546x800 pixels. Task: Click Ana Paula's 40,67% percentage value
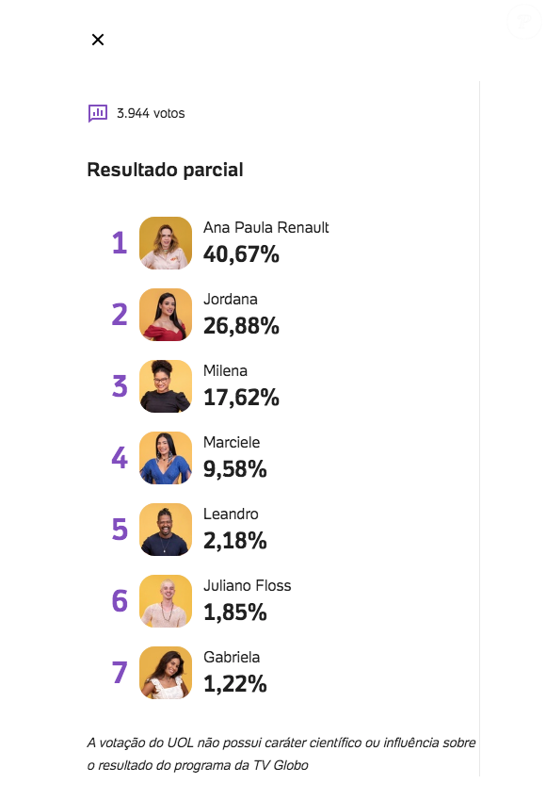coord(241,254)
